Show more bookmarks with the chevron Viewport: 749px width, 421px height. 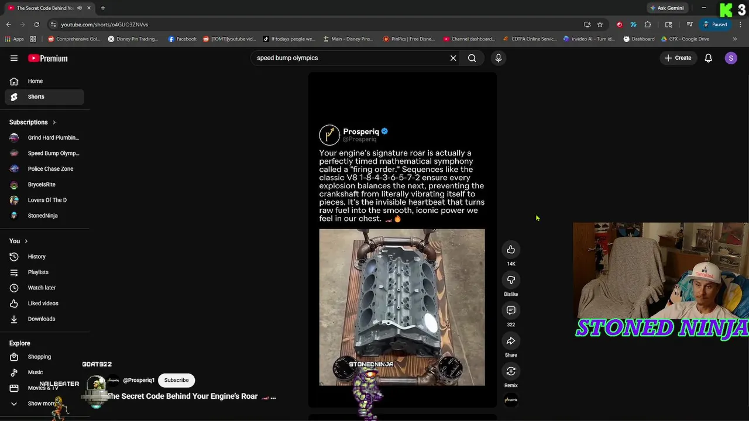click(735, 39)
